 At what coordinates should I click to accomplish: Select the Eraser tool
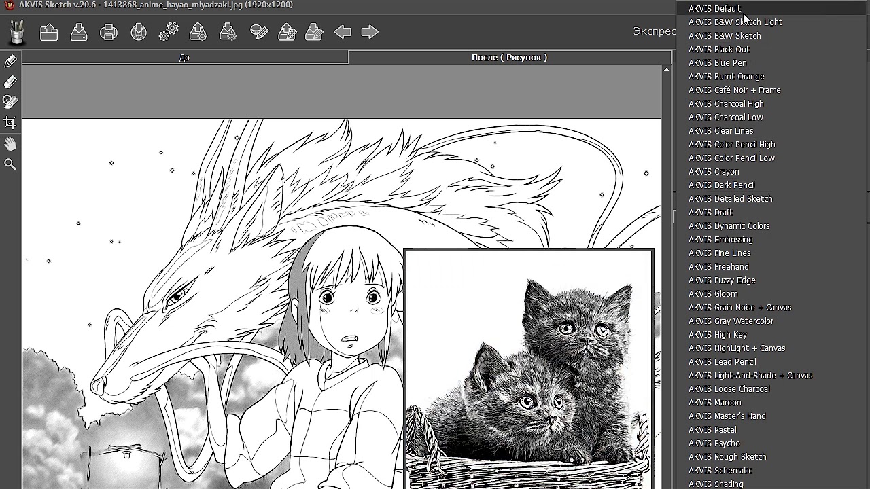(x=10, y=81)
